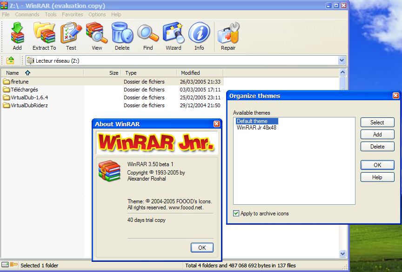
Task: Open the Favorites menu
Action: [x=72, y=14]
